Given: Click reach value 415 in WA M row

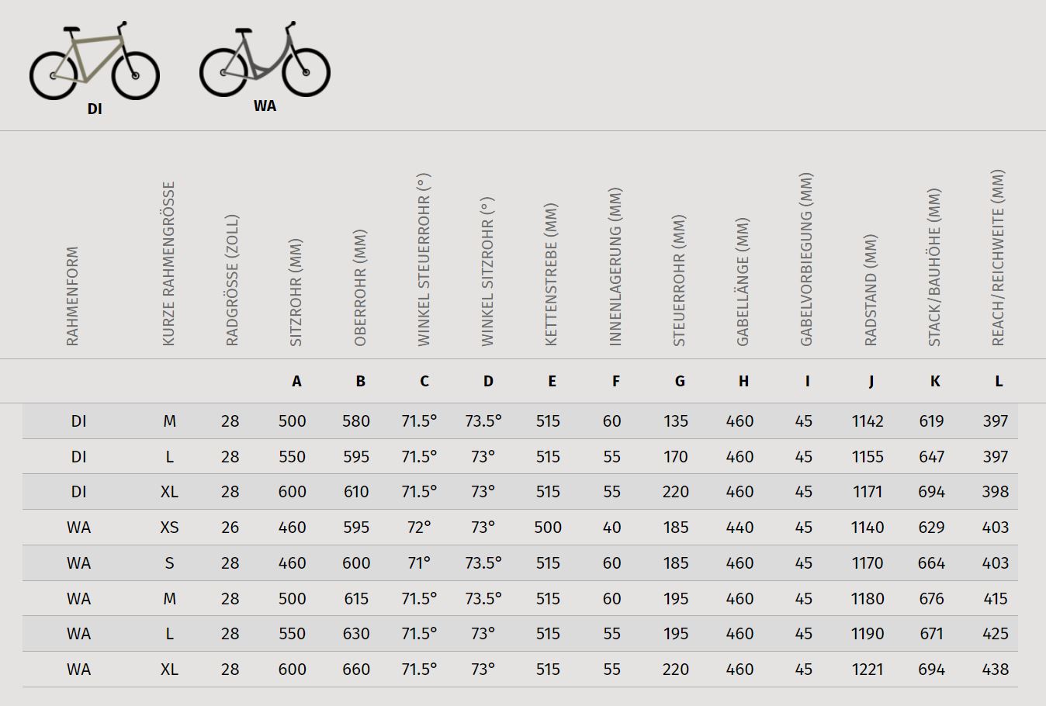Looking at the screenshot, I should 996,599.
